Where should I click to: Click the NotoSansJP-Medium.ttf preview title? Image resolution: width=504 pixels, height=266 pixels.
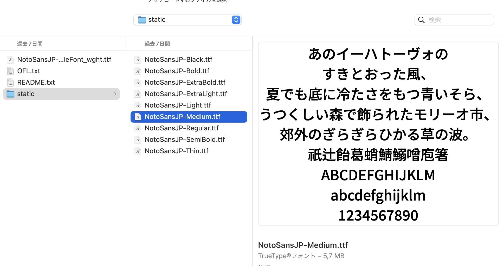click(x=303, y=245)
